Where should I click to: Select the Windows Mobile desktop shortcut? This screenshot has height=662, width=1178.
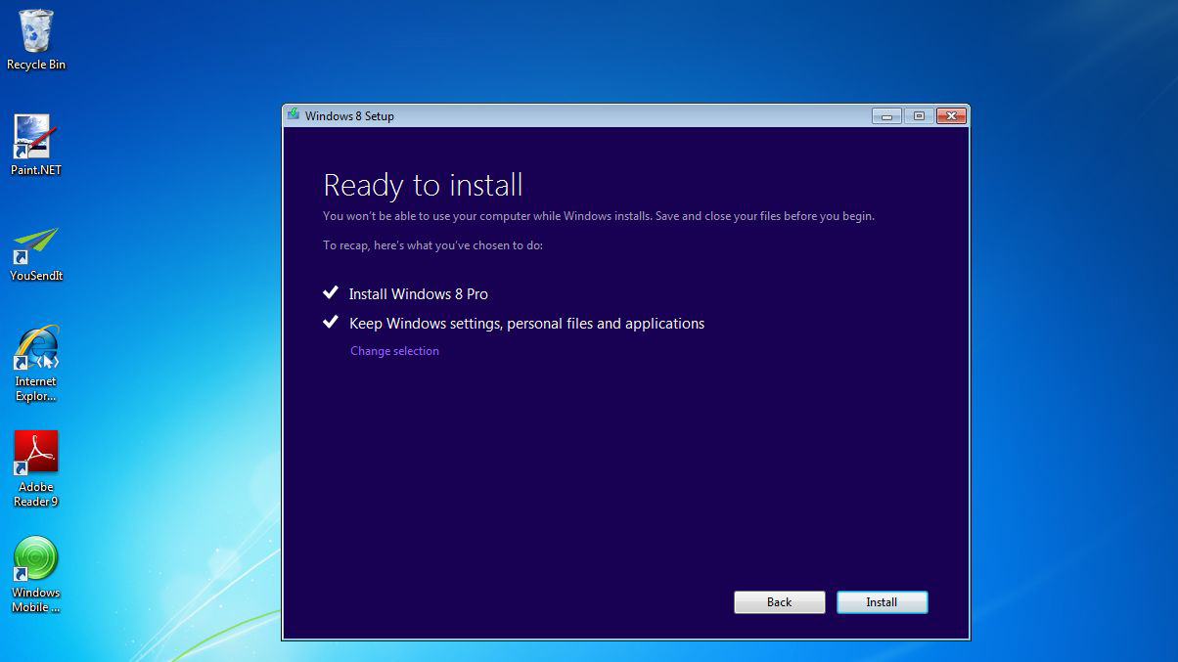click(36, 574)
